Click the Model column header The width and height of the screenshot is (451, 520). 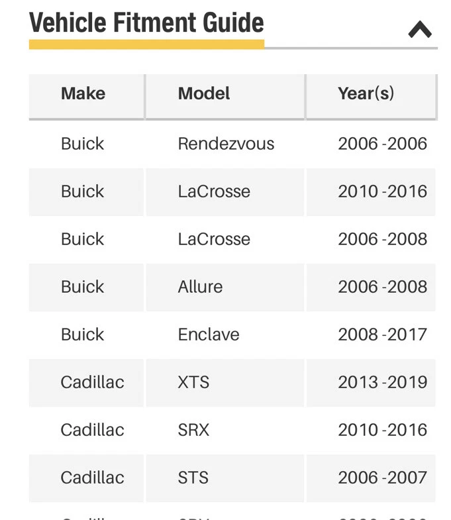coord(204,93)
